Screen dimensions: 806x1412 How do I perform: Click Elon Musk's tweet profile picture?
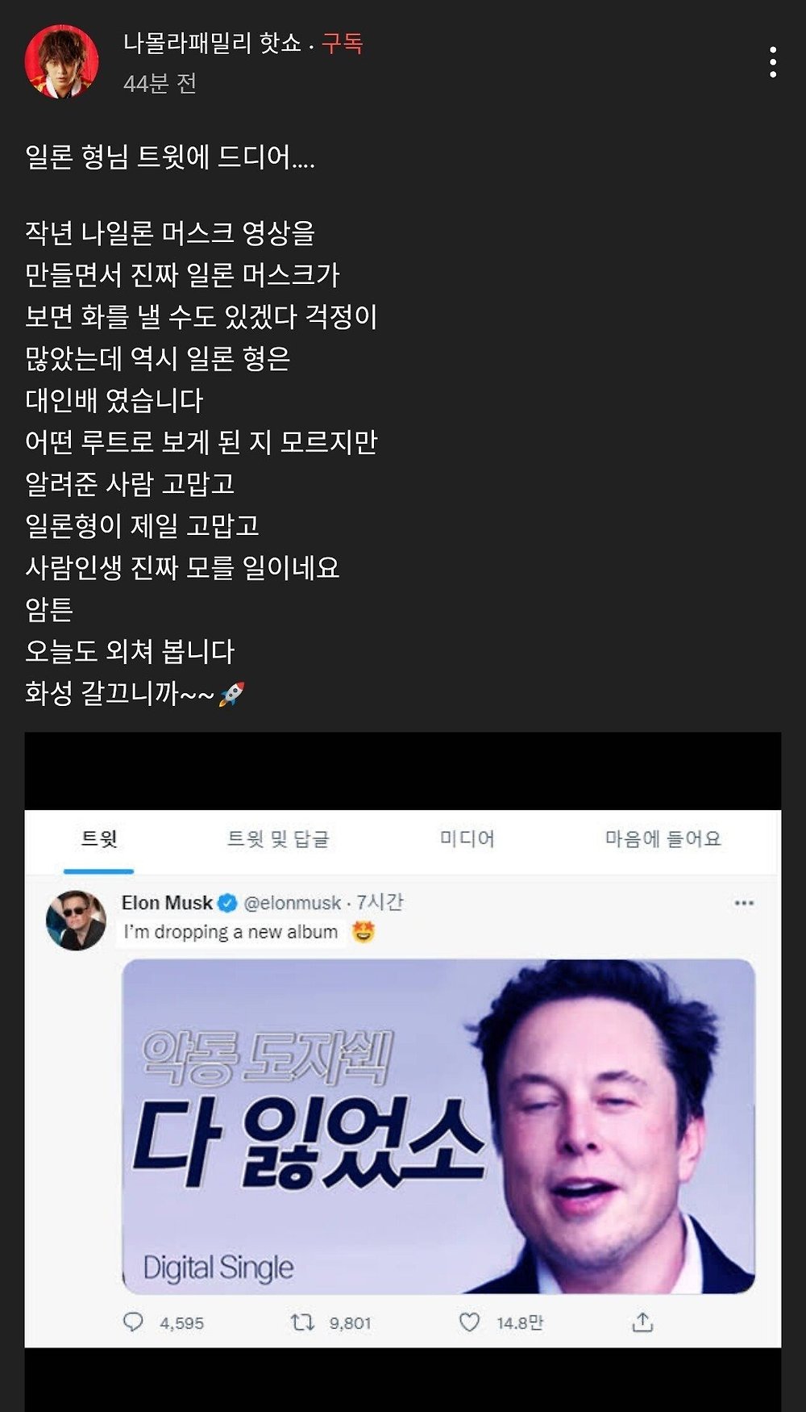click(x=77, y=921)
